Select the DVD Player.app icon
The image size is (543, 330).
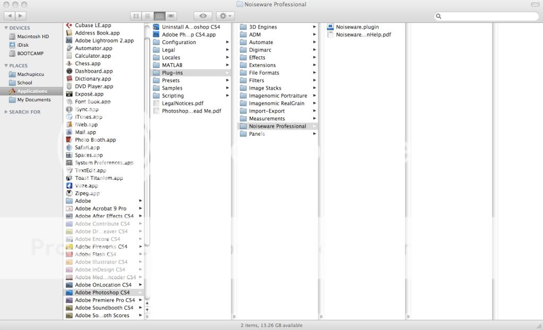coord(69,86)
